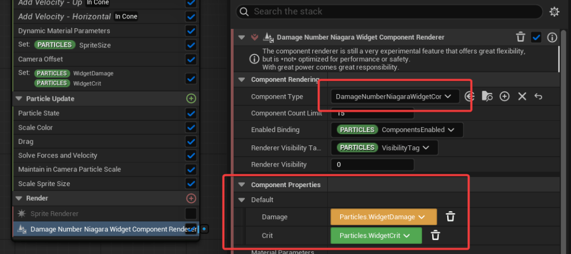Screen dimensions: 571x254
Task: Click info icon in the renderer header
Action: 552,37
